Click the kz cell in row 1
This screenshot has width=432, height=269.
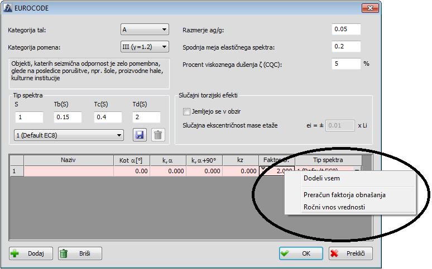click(x=241, y=171)
